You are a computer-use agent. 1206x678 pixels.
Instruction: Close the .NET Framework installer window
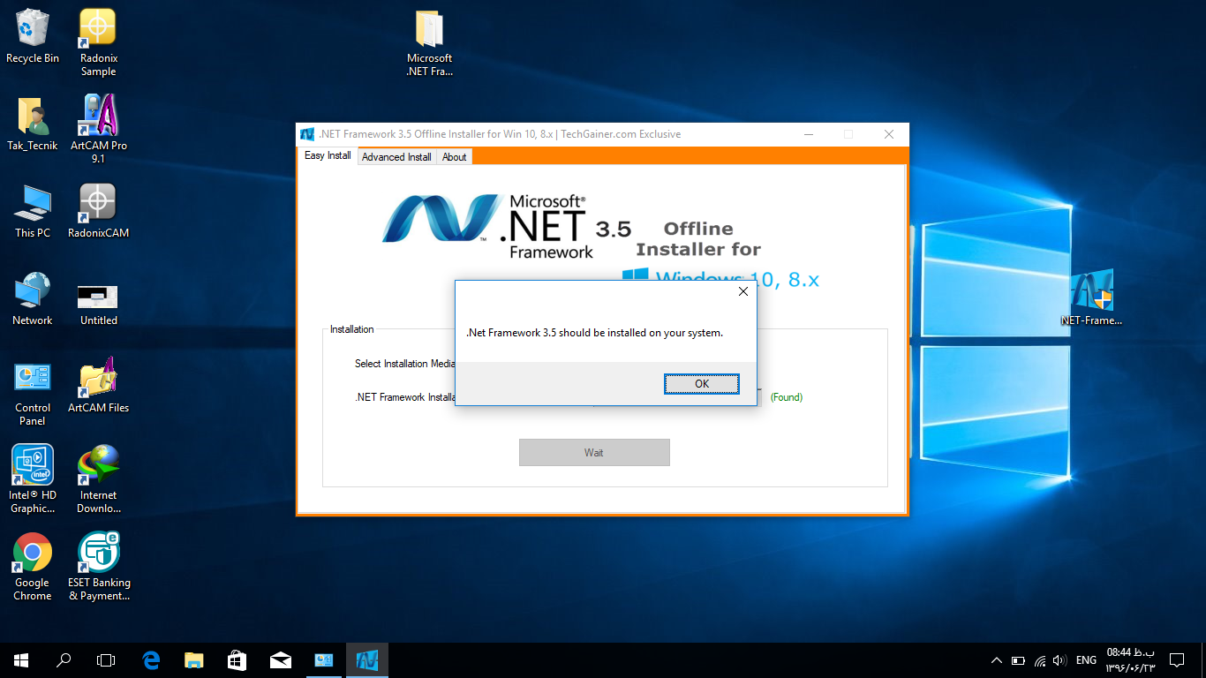[x=889, y=134]
